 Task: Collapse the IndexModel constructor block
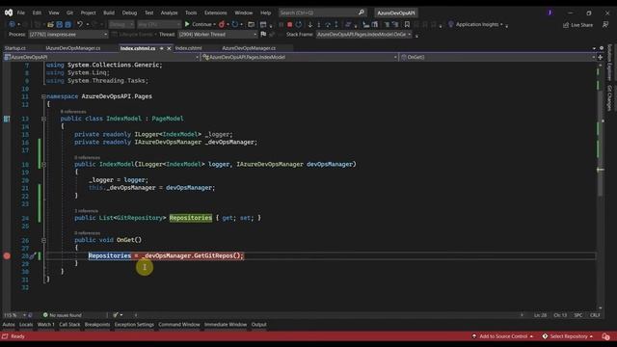pyautogui.click(x=43, y=164)
